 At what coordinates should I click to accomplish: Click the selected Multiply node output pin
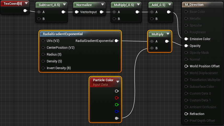click(167, 41)
